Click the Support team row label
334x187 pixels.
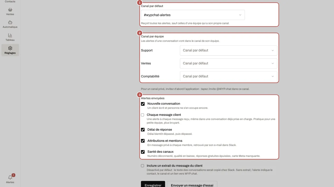(147, 50)
